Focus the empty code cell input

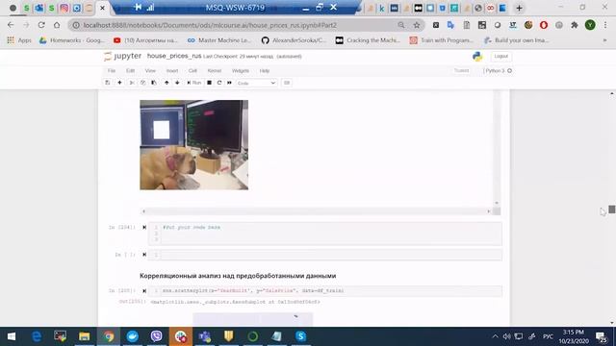click(x=325, y=255)
